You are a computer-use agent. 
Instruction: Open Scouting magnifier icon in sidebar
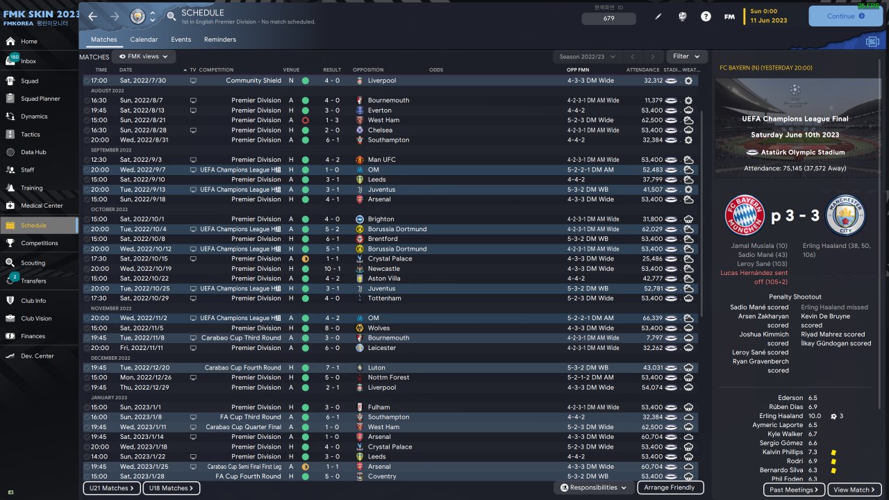pos(10,262)
